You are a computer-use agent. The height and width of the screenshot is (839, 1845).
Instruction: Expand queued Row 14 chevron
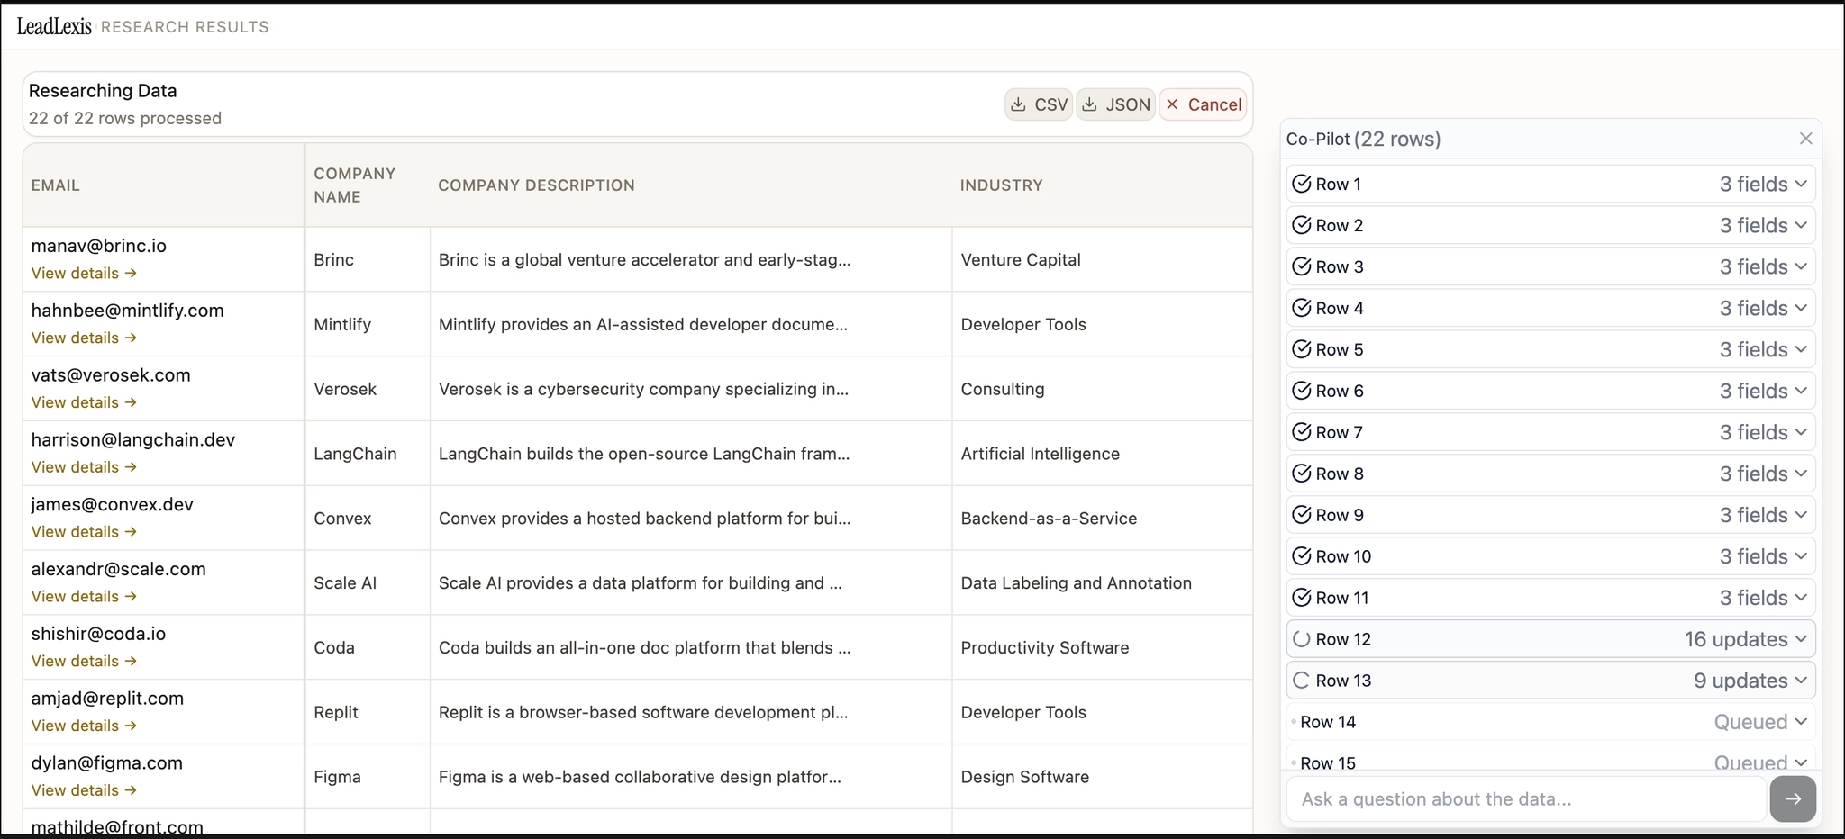click(1801, 722)
